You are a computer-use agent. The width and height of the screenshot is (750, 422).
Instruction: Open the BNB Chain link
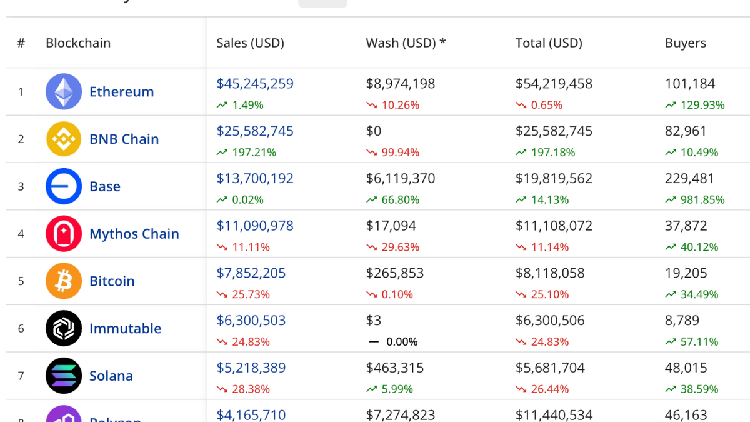pos(124,139)
